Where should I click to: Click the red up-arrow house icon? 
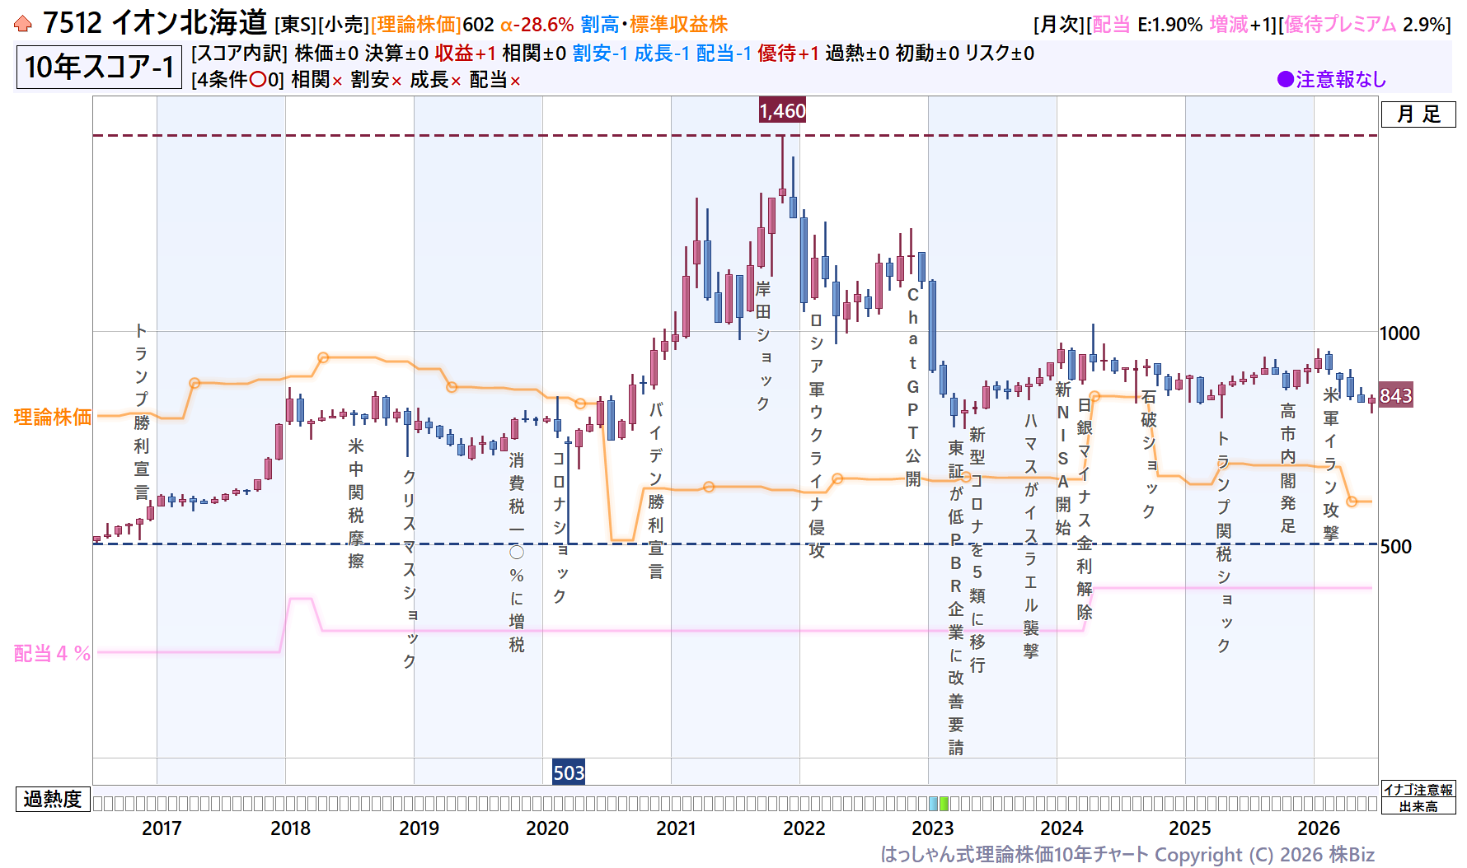(23, 24)
